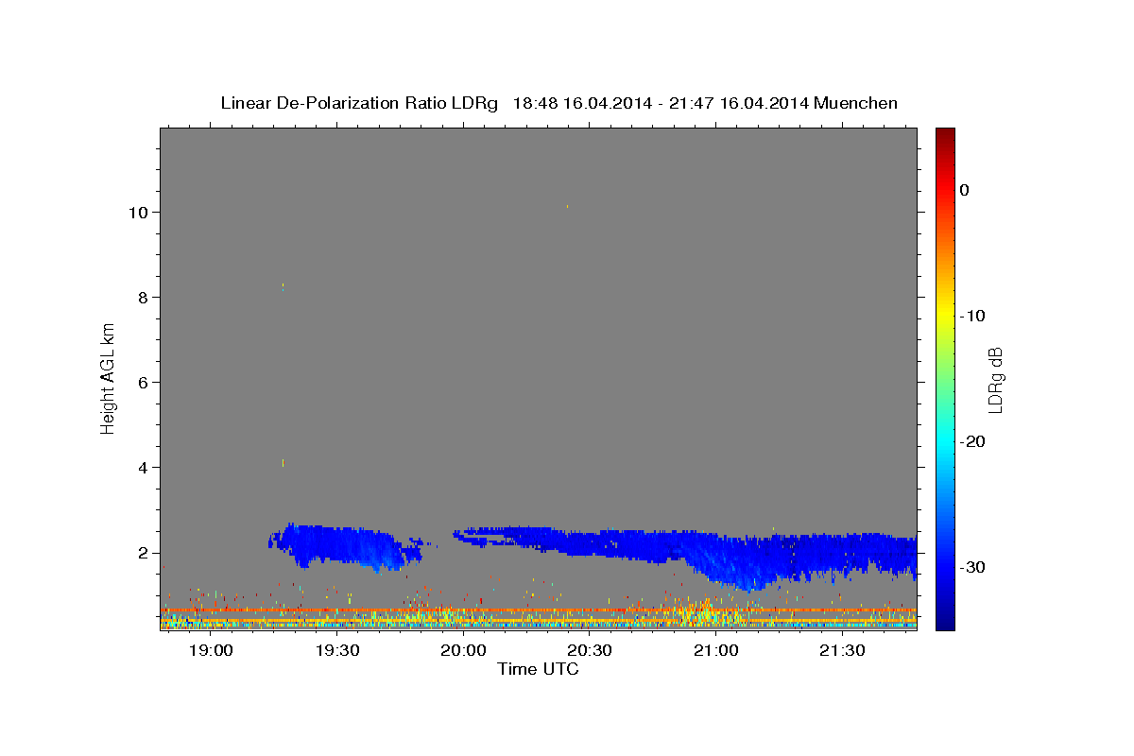Click the '20:30' time tick label
This screenshot has width=1134, height=756.
[x=591, y=650]
